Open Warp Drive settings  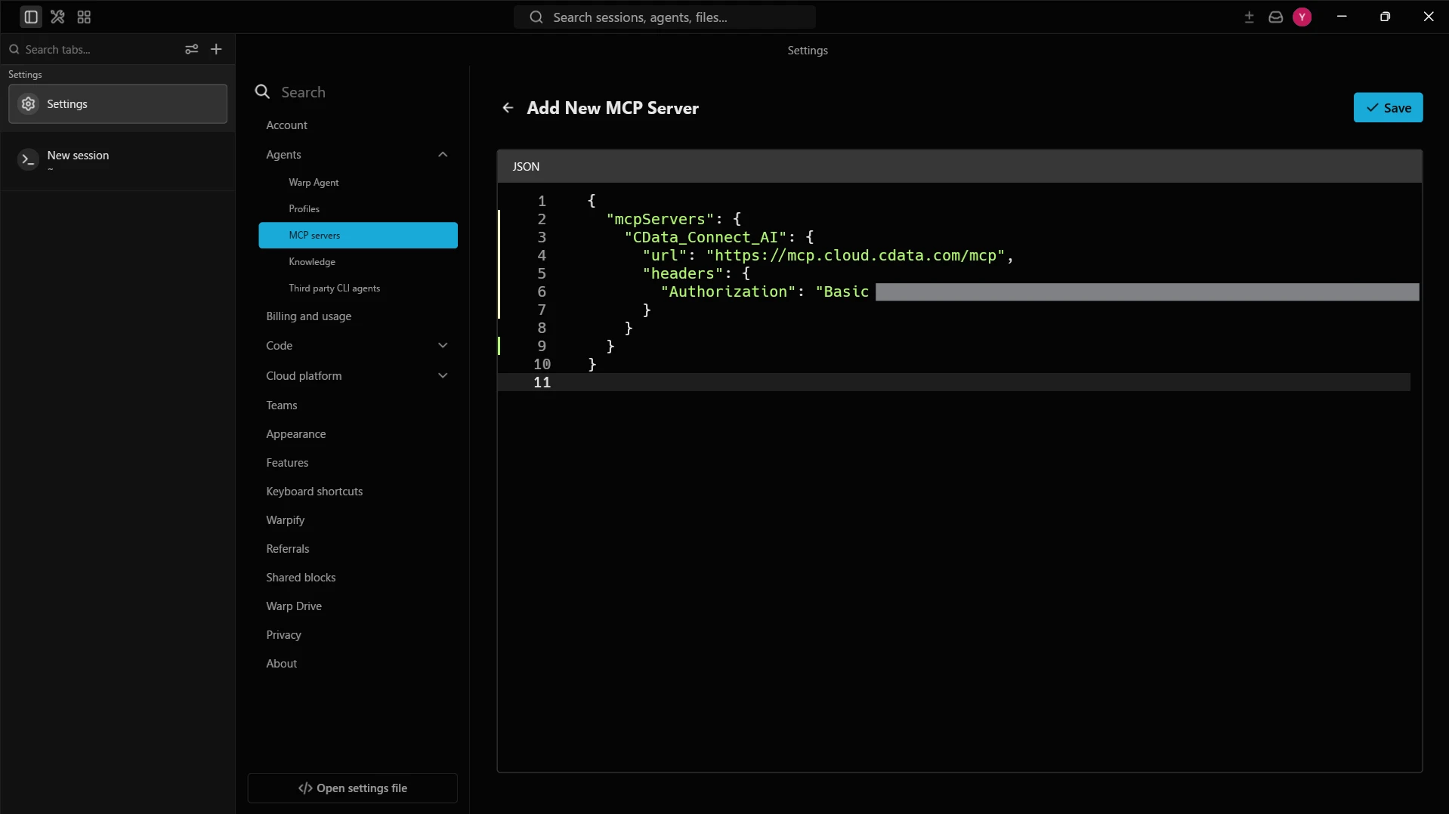coord(294,606)
